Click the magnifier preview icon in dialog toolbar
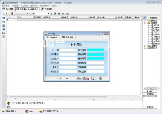162x114 pixels. pos(92,78)
